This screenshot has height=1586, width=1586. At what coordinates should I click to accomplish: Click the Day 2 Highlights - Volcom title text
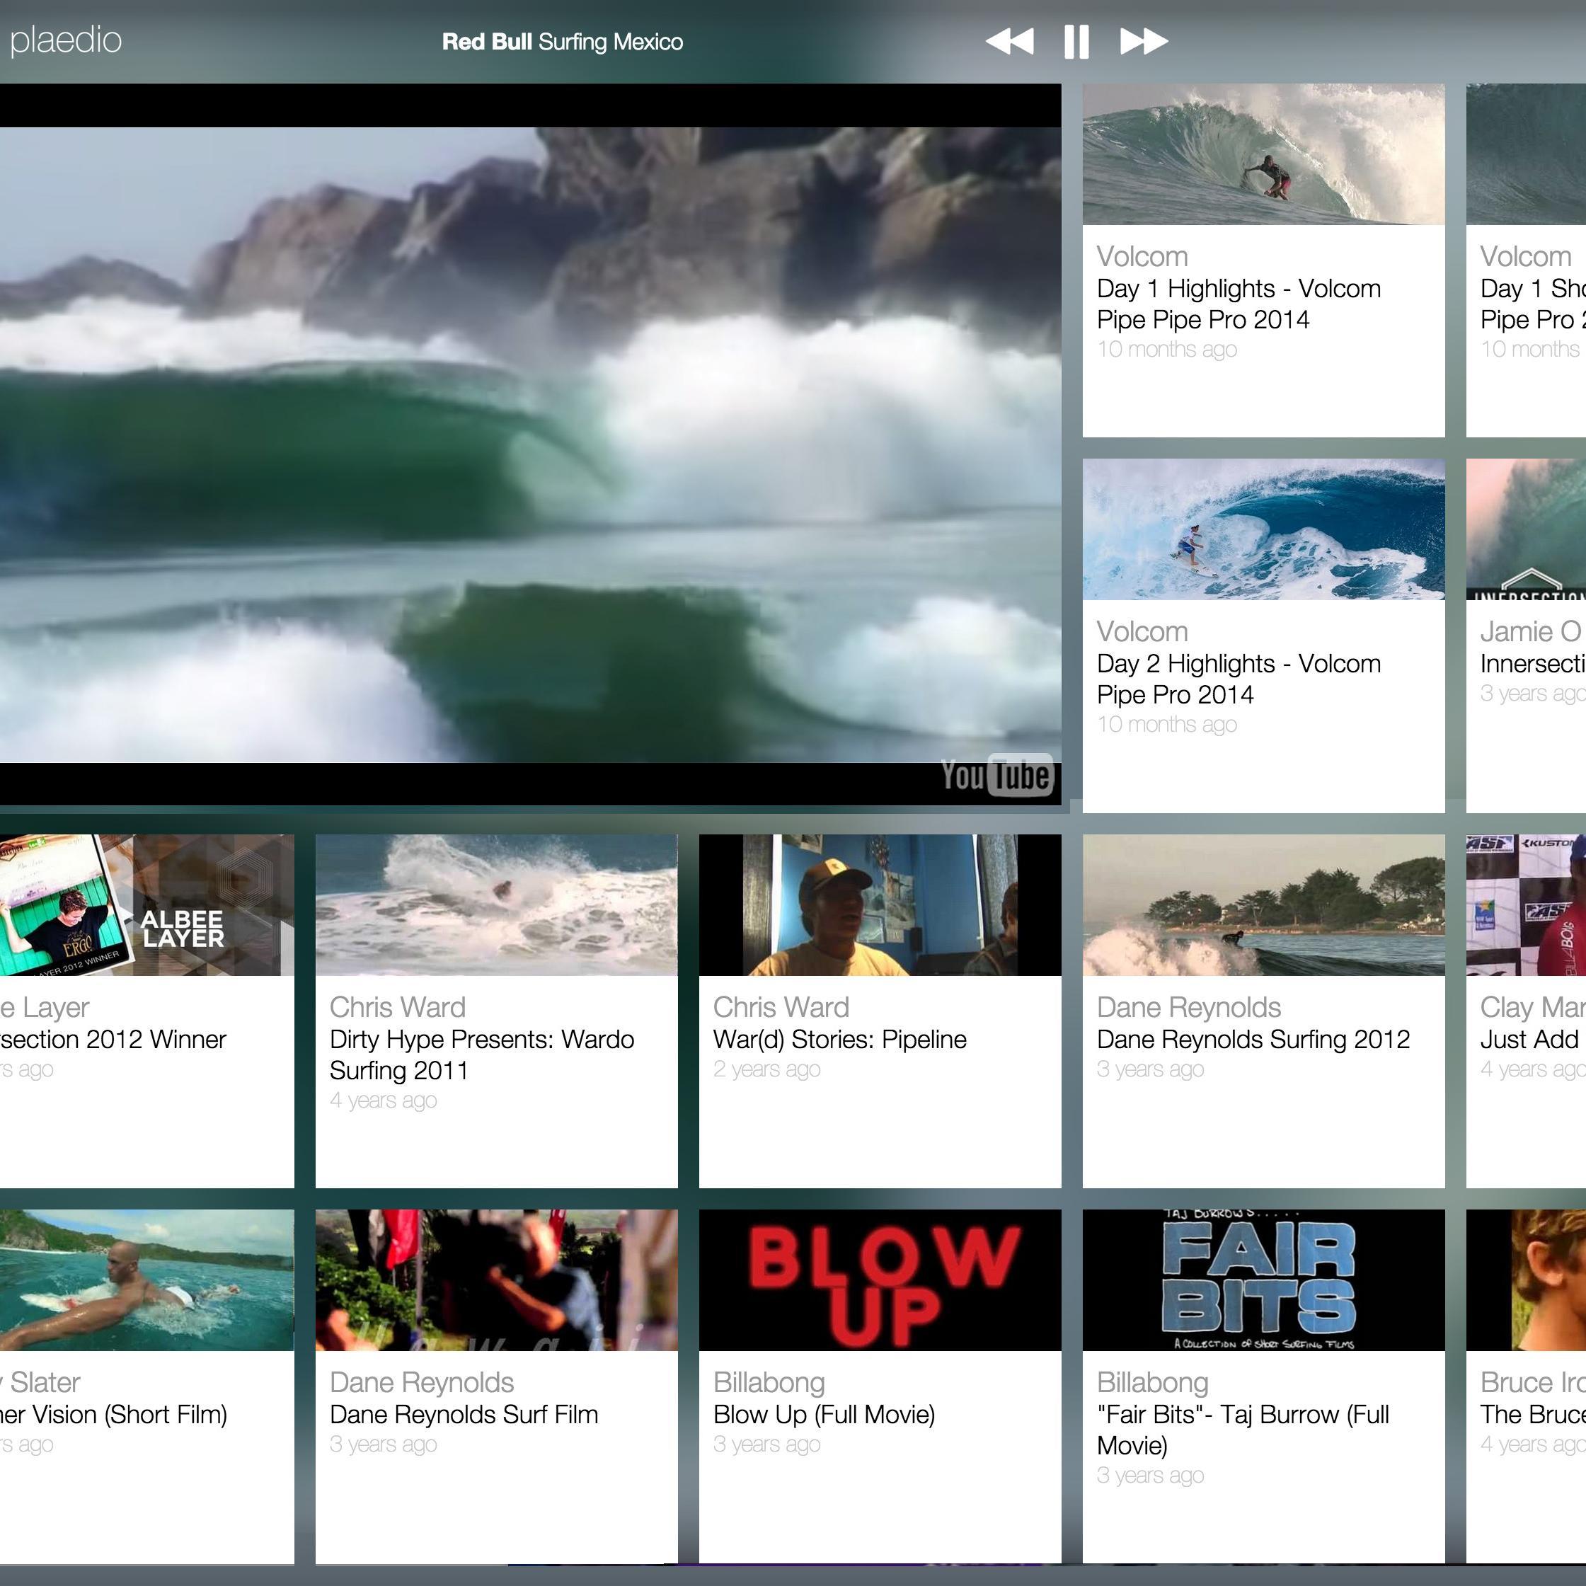tap(1239, 679)
